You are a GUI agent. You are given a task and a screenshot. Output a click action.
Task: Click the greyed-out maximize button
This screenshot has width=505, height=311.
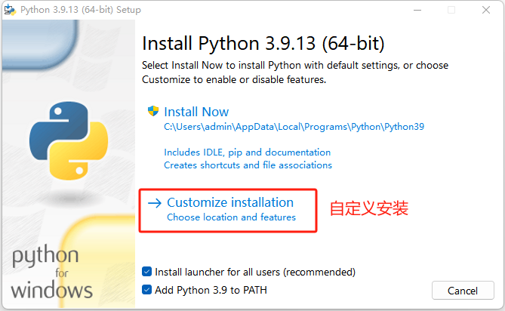451,11
